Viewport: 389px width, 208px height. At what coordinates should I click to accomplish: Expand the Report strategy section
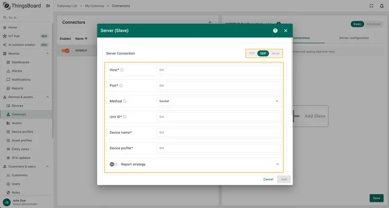277,164
